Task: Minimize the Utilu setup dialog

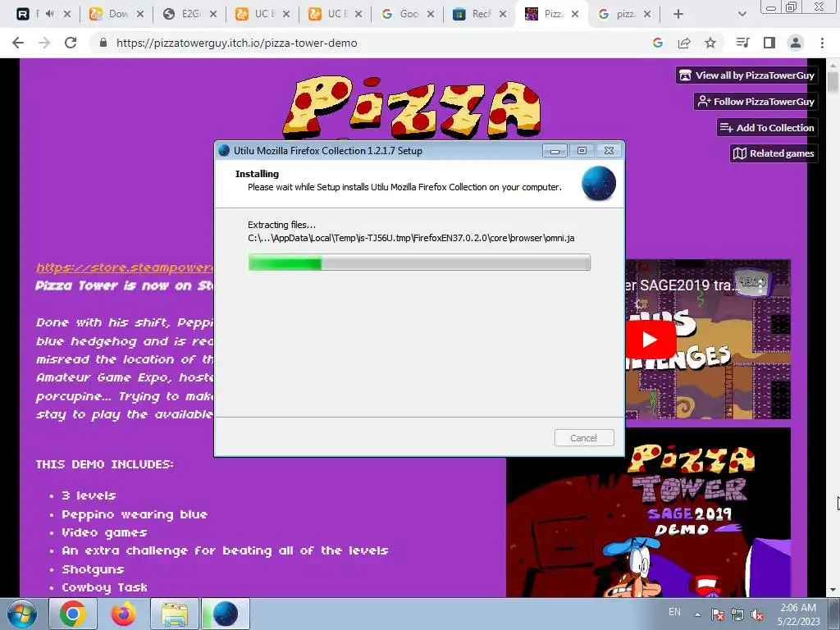Action: (x=555, y=151)
